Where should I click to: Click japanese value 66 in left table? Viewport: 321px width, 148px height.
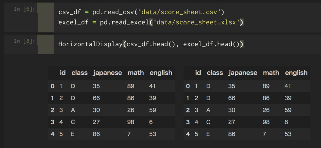(96, 98)
